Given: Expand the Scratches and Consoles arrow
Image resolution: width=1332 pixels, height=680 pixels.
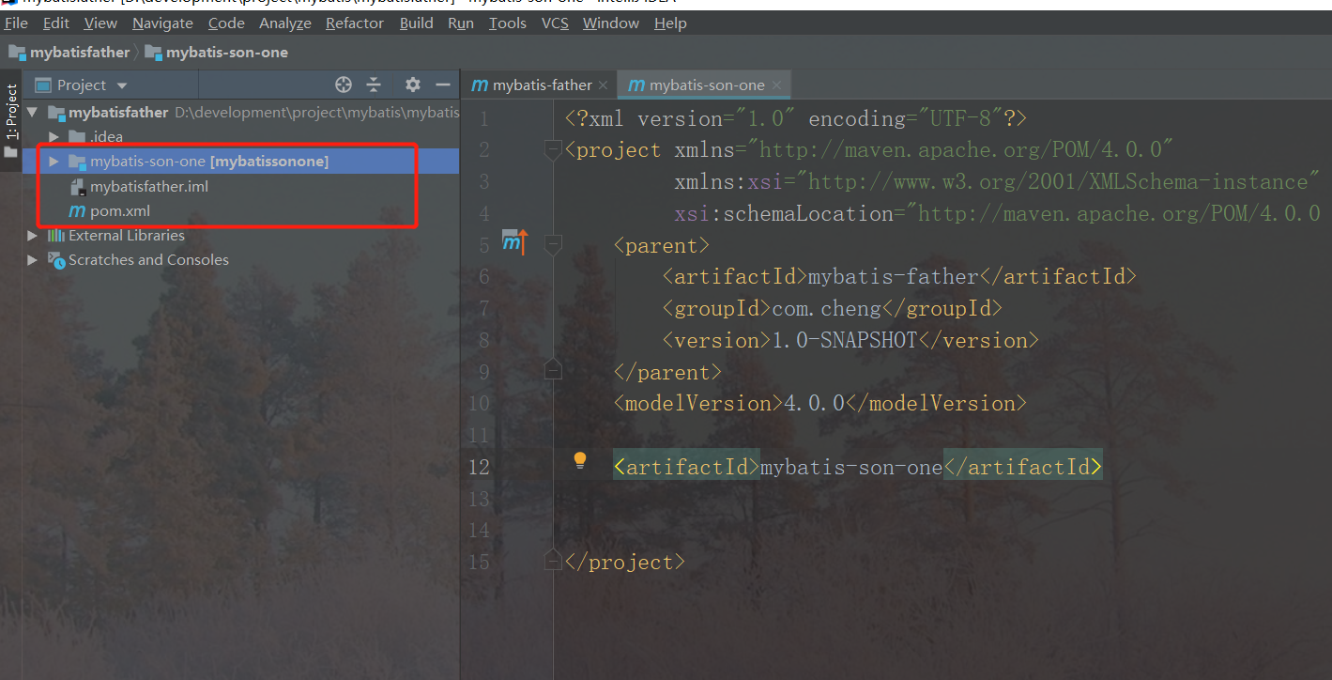Looking at the screenshot, I should pos(33,259).
